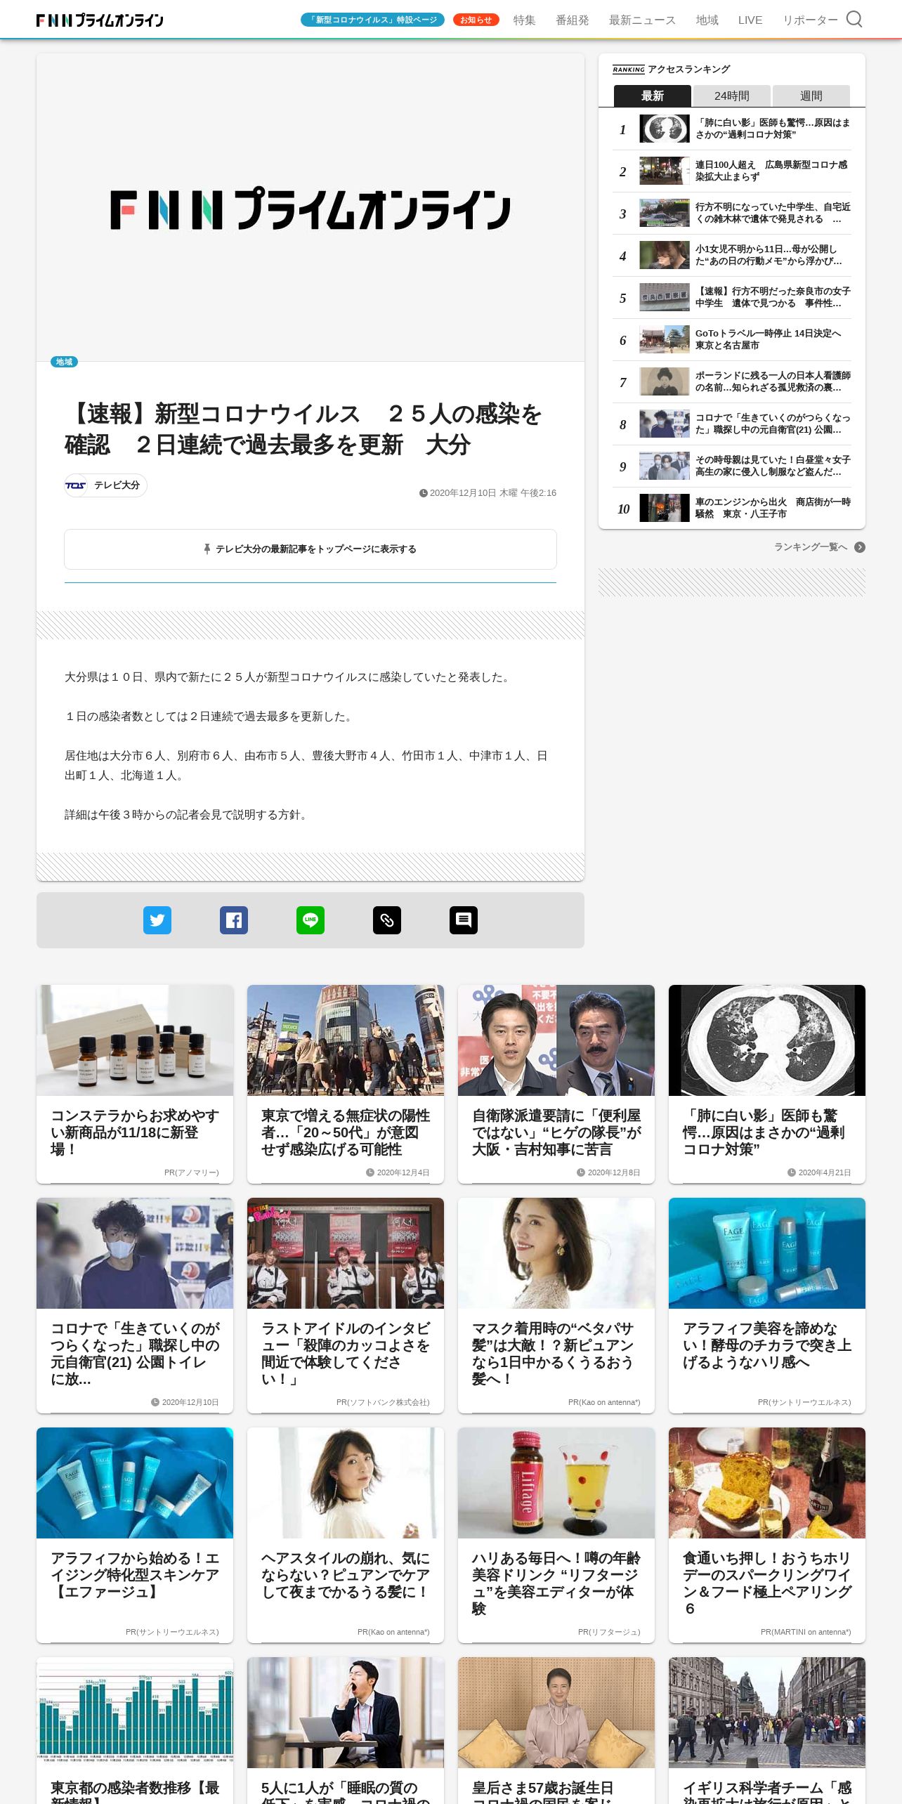
Task: Open ranking 1 「肺に白い影」 article
Action: click(732, 129)
